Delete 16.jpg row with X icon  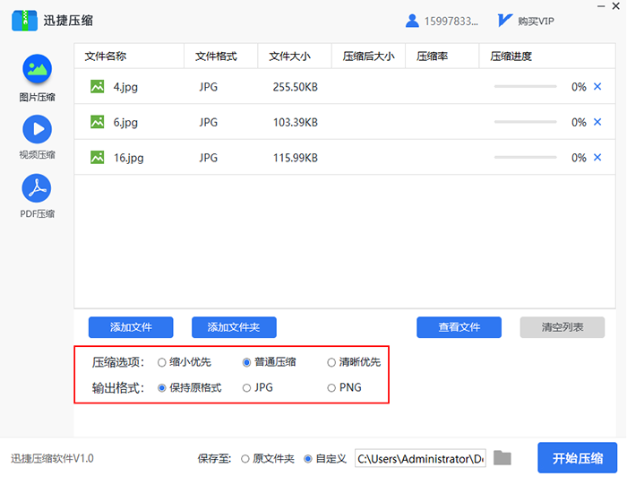tap(597, 157)
